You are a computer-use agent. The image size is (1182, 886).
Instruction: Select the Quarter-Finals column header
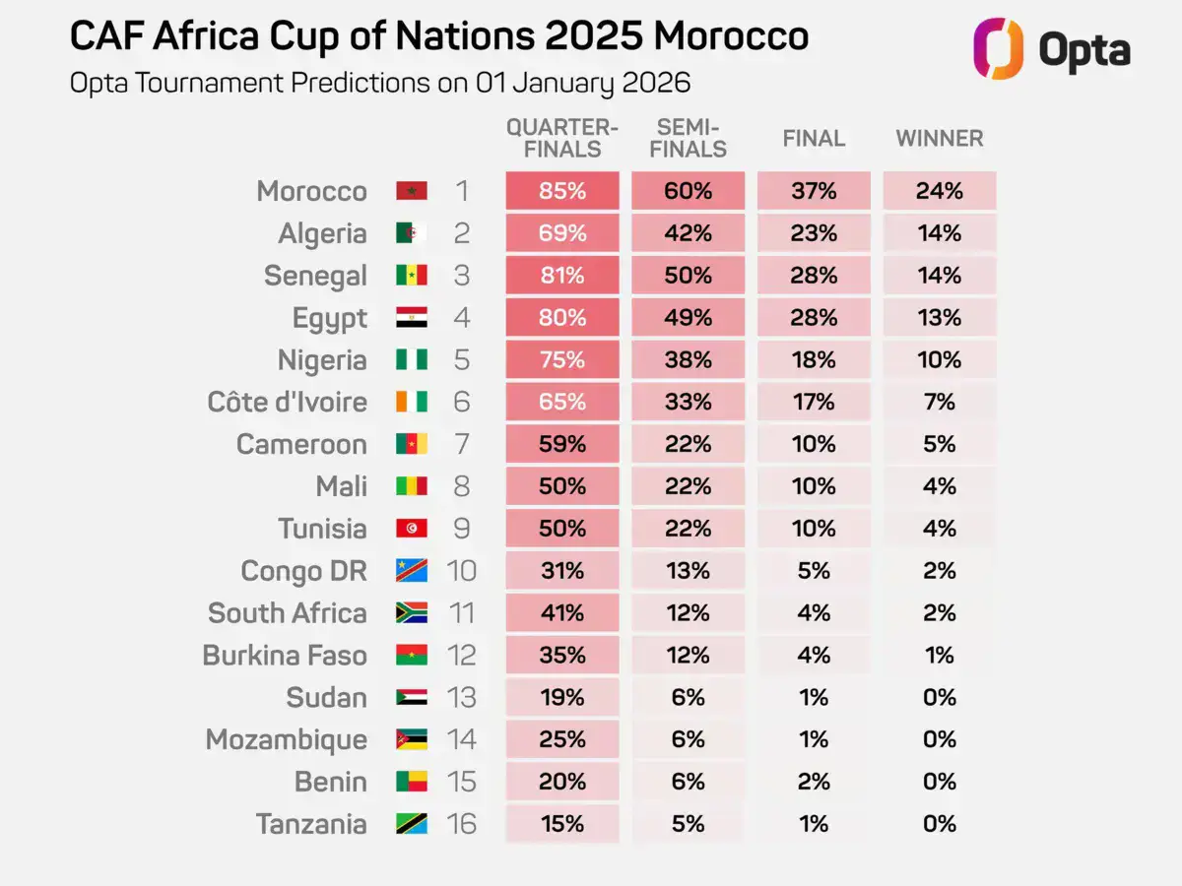(562, 138)
